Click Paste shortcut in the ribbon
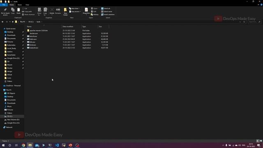This screenshot has width=263, height=148. click(28, 15)
